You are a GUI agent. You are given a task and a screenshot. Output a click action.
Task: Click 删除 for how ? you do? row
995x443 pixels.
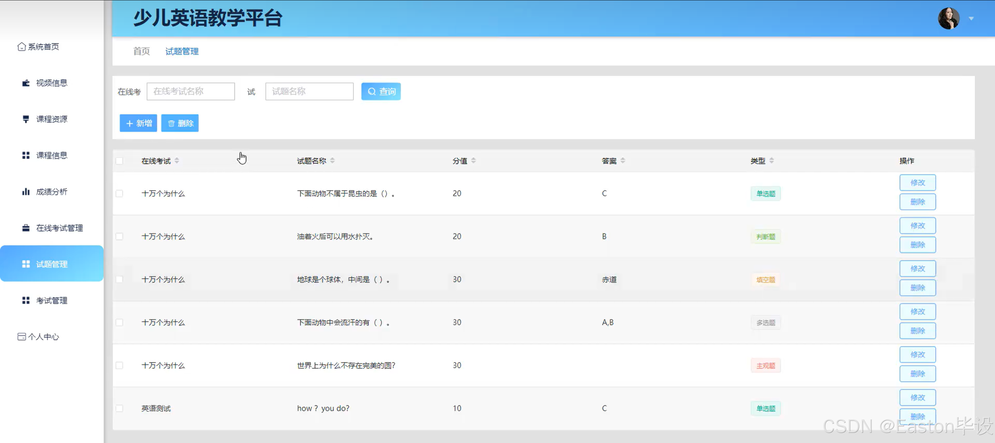click(x=918, y=417)
